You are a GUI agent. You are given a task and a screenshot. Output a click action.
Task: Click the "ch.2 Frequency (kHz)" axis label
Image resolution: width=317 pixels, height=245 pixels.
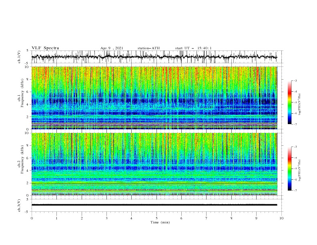pos(21,159)
